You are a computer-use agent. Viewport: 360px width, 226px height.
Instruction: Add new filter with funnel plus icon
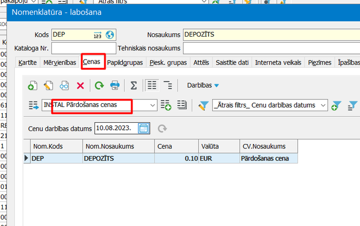coord(337,105)
